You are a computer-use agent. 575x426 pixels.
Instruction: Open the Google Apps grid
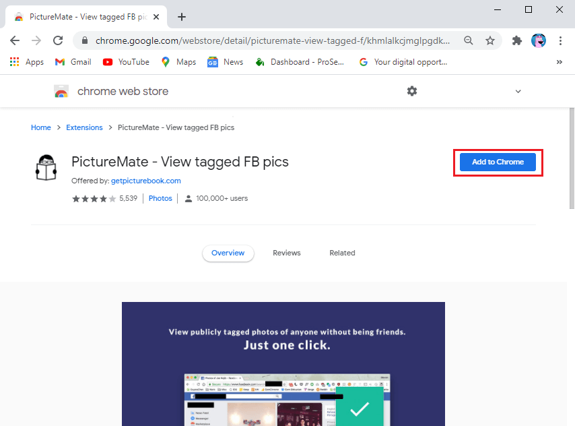(x=14, y=61)
